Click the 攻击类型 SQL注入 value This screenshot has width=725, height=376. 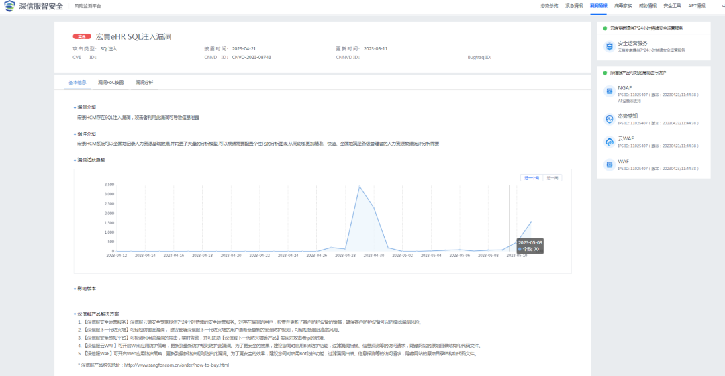coord(109,48)
